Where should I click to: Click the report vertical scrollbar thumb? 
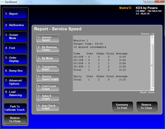152,66
